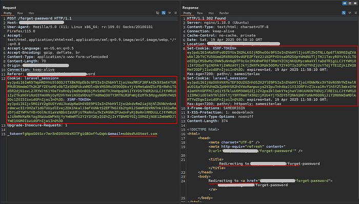This screenshot has height=204, width=359.
Task: Toggle the Response pretty-print format icon
Action: tap(344, 13)
